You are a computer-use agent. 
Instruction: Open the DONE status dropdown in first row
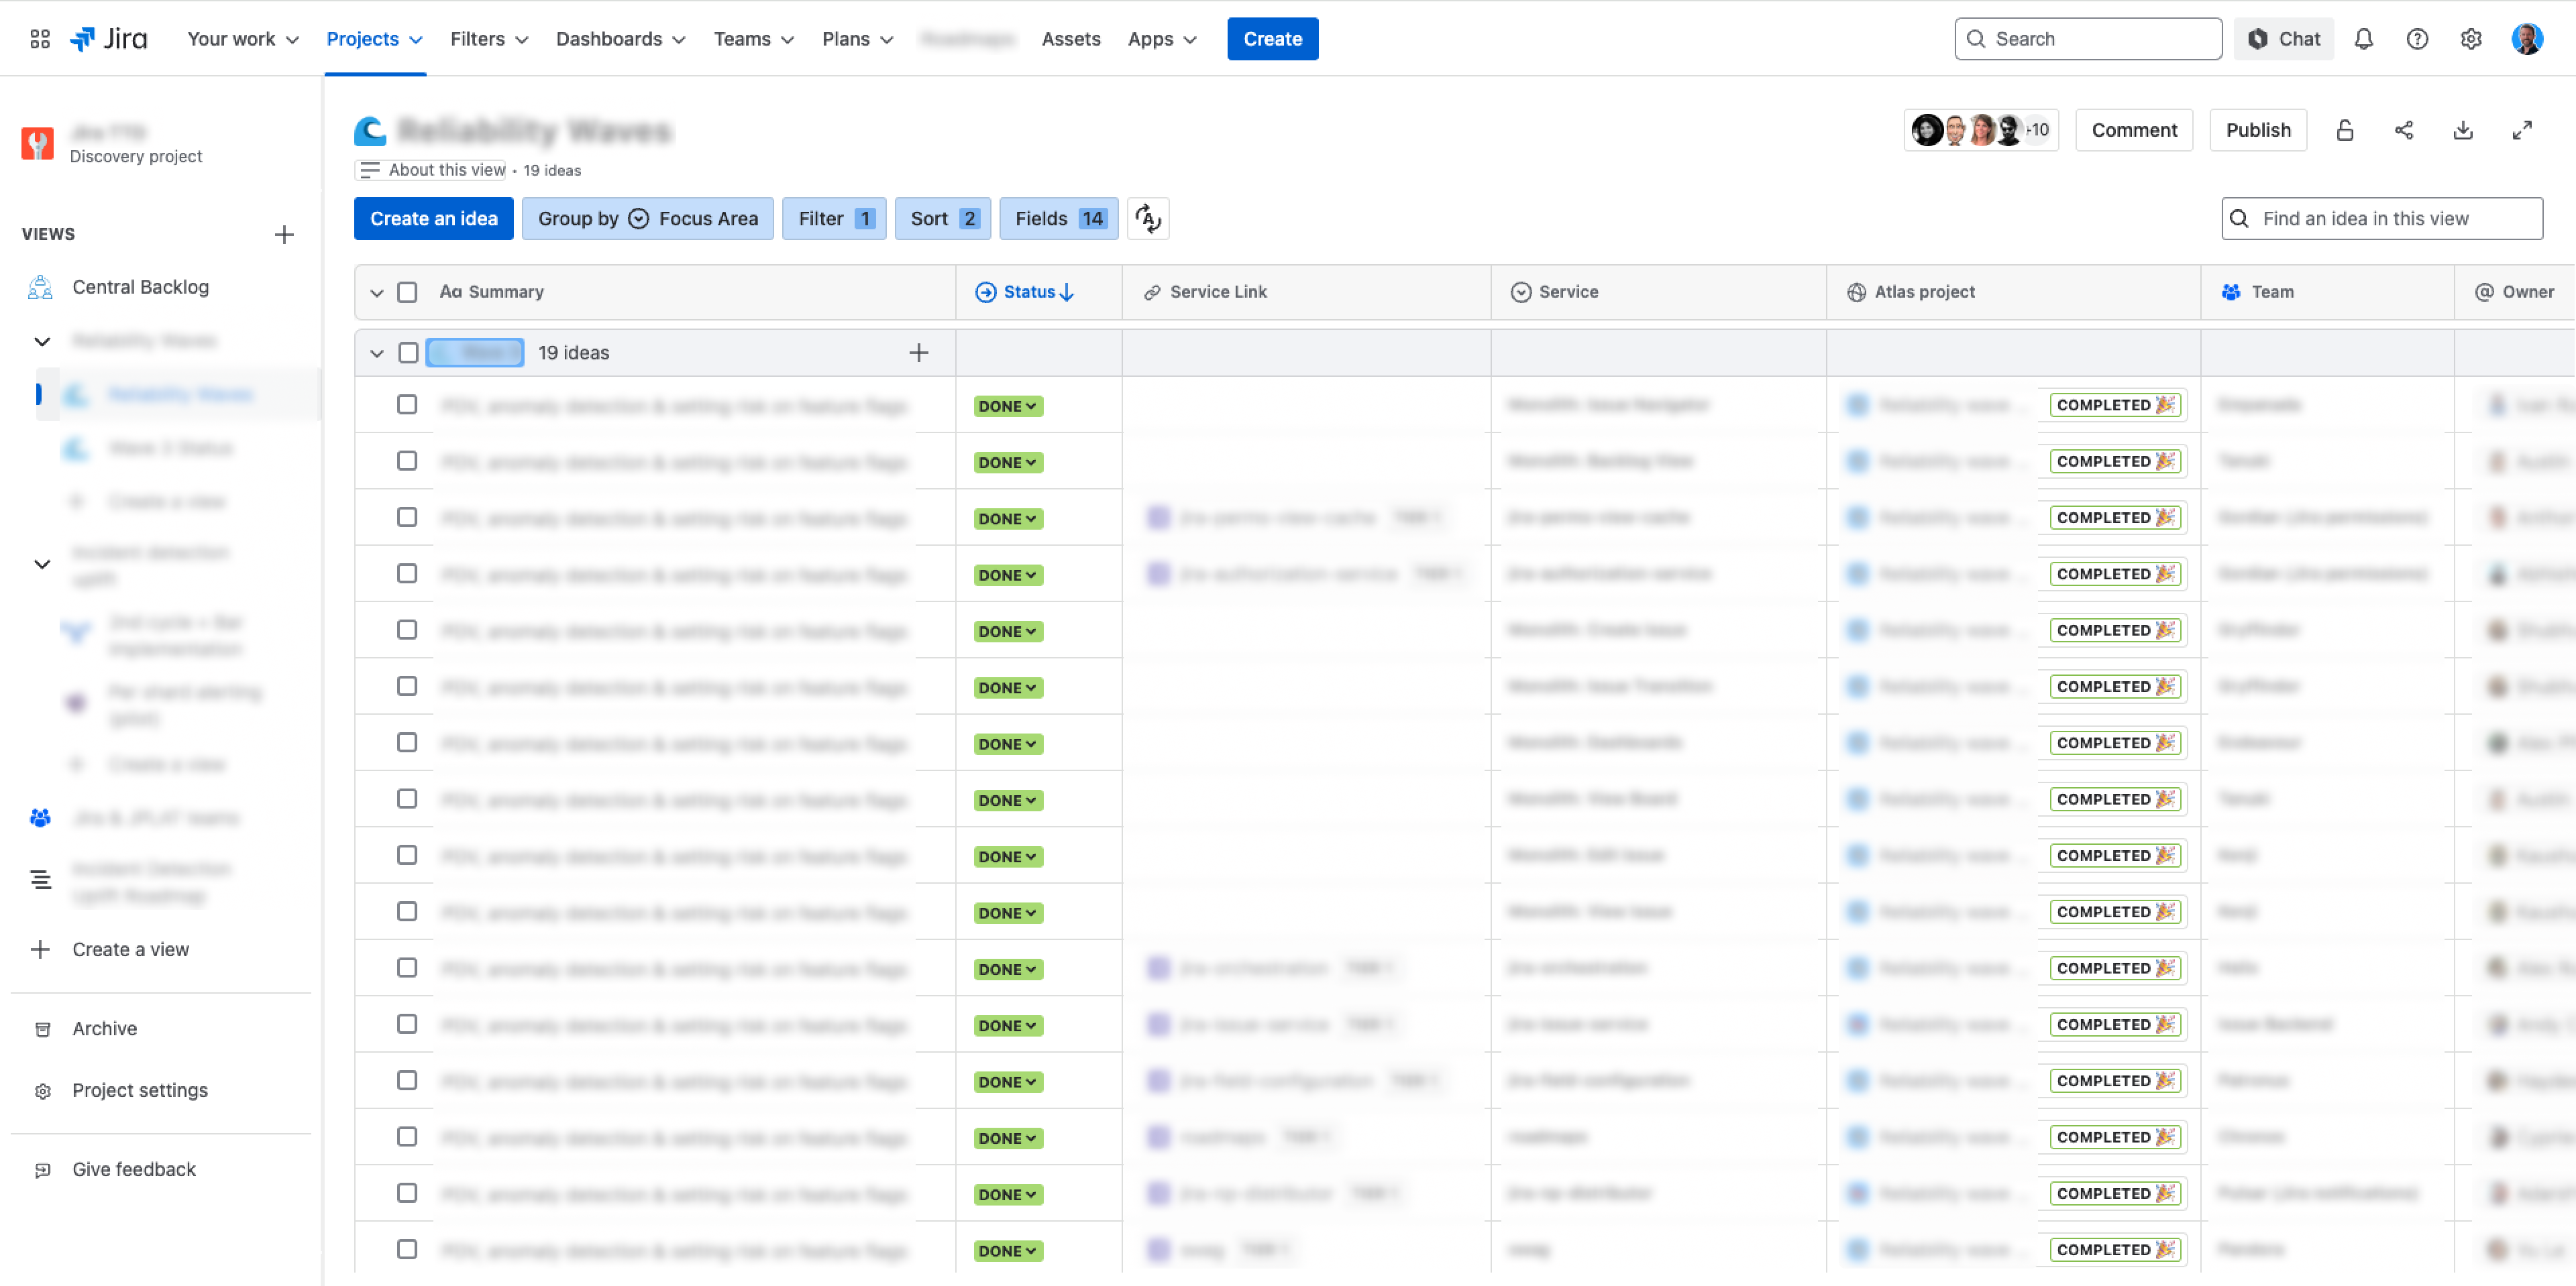pyautogui.click(x=1008, y=406)
